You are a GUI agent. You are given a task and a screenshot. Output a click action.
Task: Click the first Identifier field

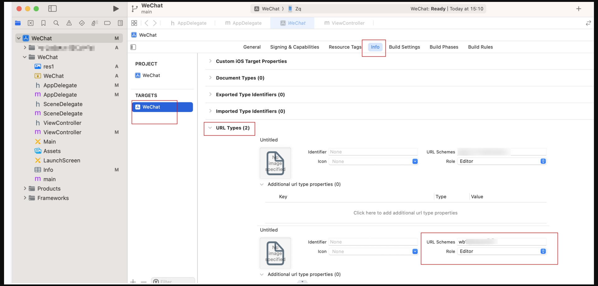point(373,152)
